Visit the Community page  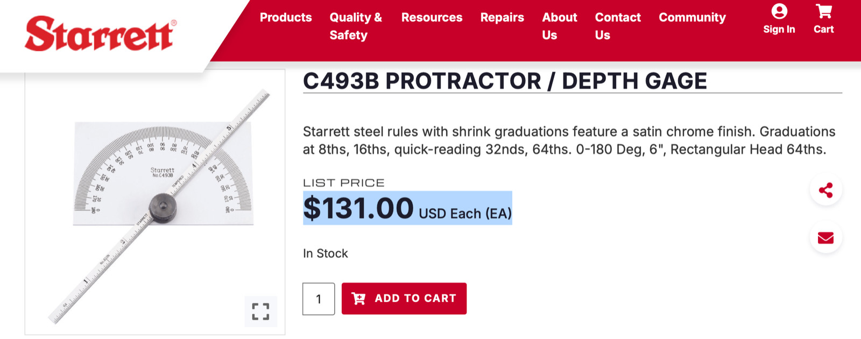(693, 17)
